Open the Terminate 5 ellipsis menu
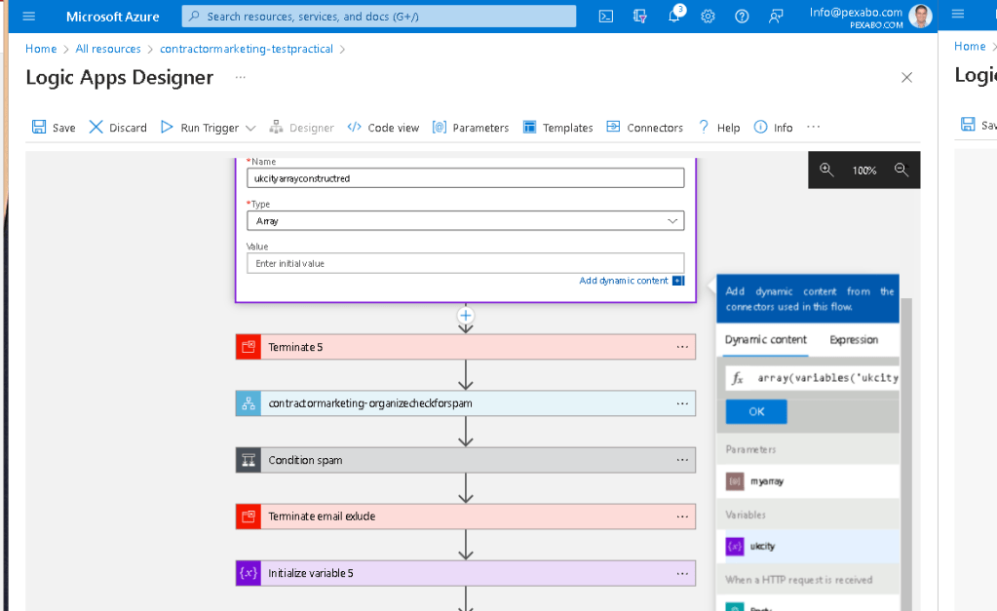 682,347
